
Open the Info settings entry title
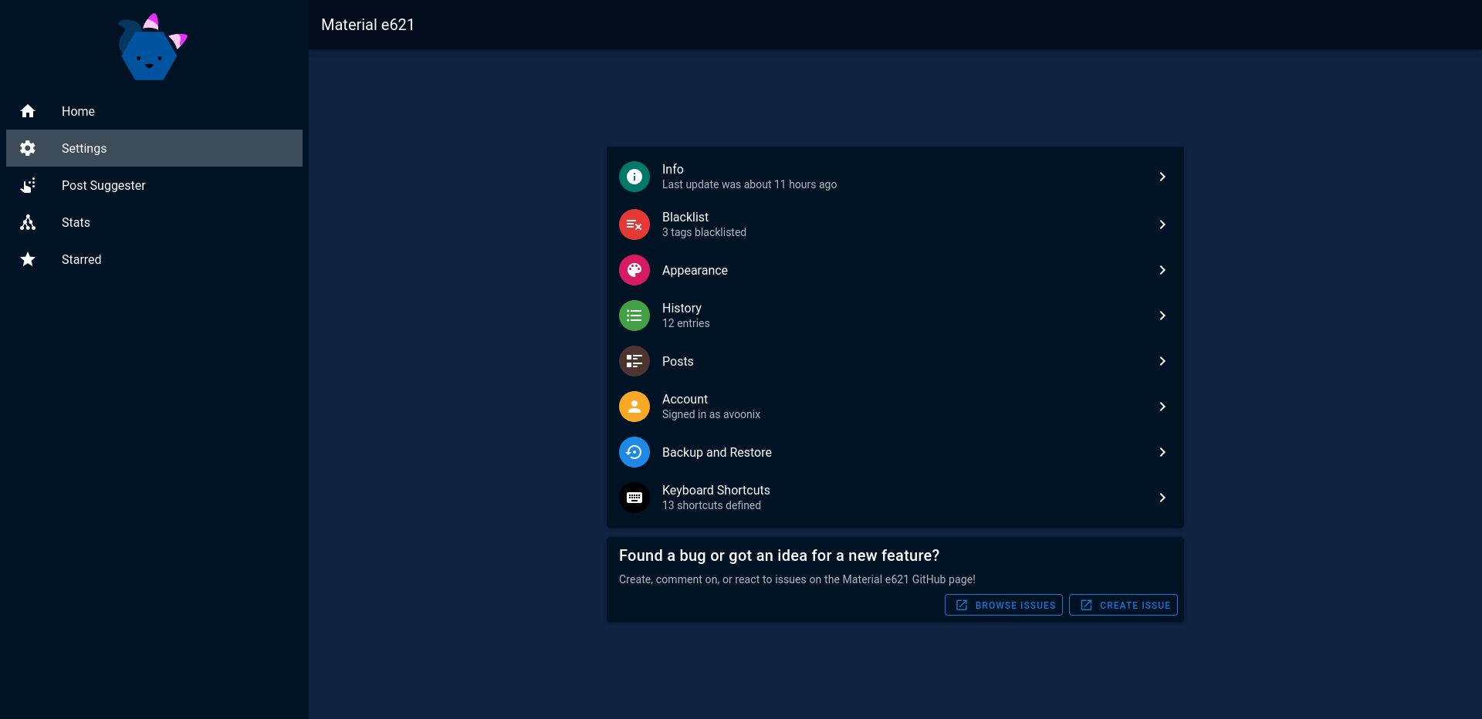(673, 169)
